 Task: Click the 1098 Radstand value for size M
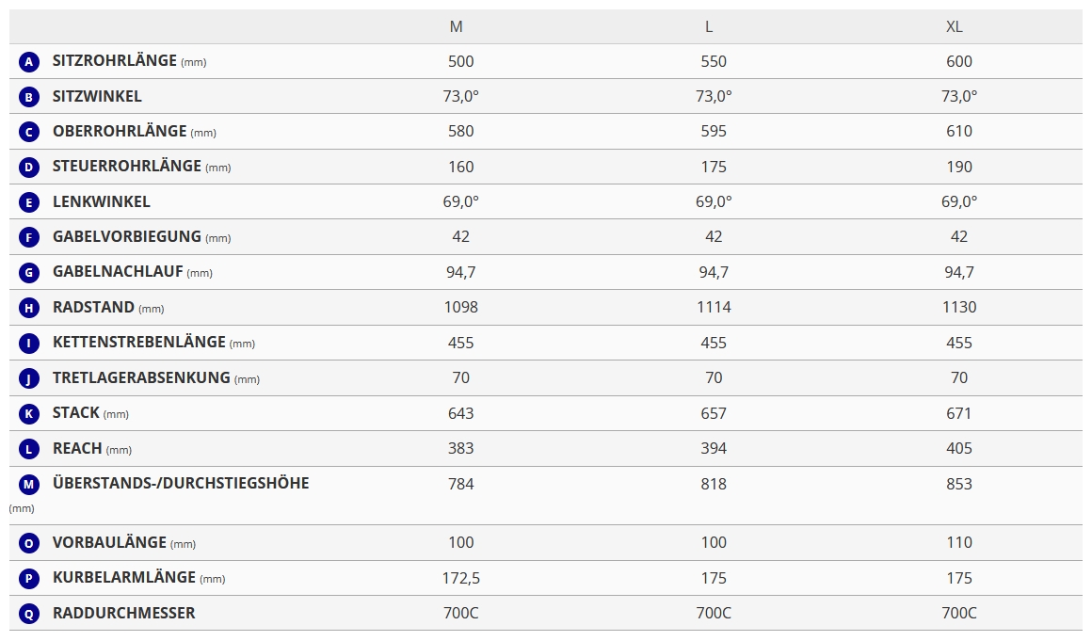point(461,307)
